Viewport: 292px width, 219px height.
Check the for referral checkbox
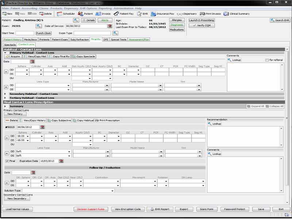(x=267, y=60)
